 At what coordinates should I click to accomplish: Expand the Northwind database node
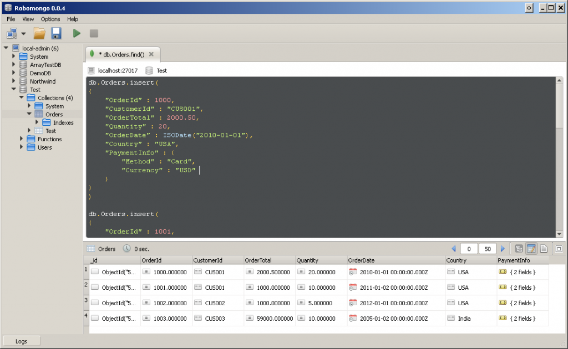[14, 81]
